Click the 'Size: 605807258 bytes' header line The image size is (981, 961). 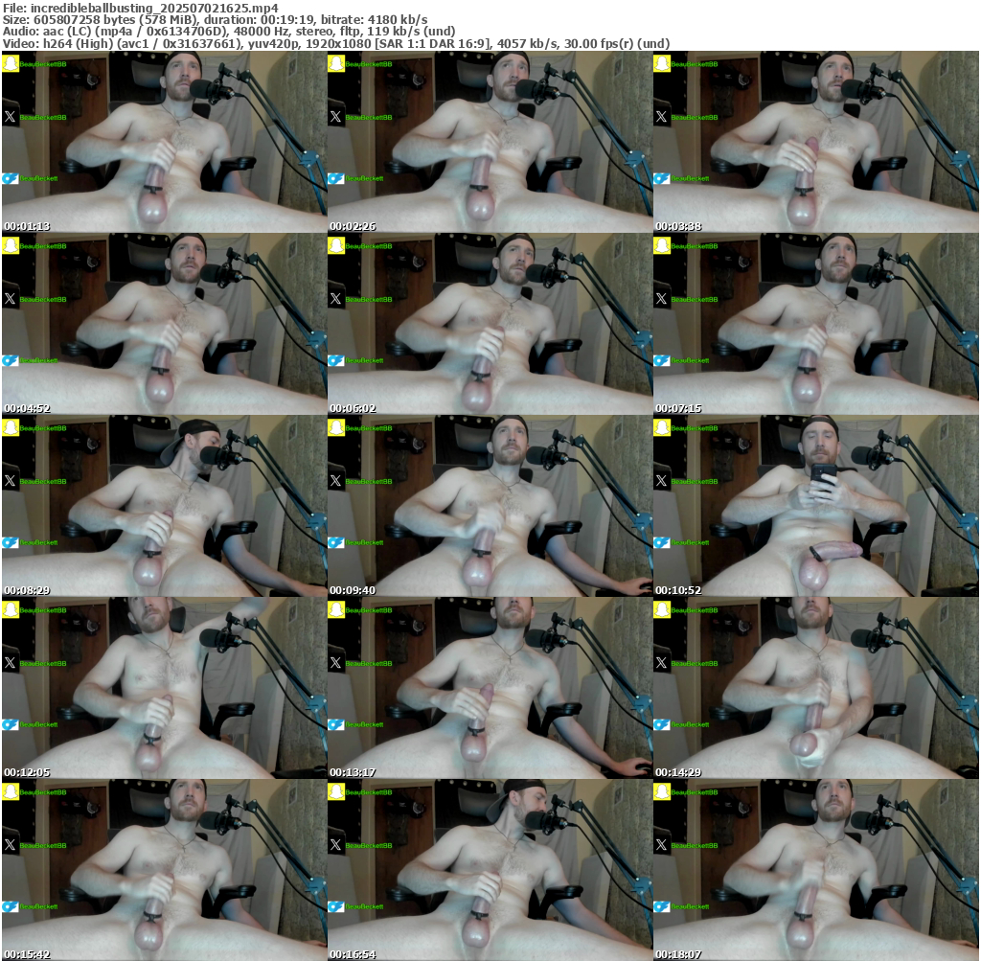[216, 20]
